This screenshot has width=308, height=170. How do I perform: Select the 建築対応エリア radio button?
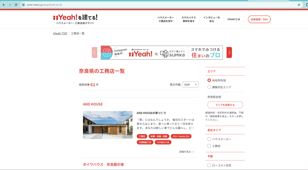(x=209, y=87)
